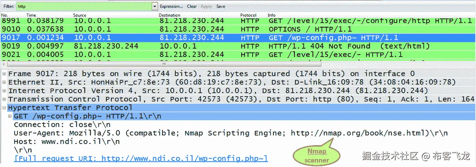Expand the Internet Protocol Version 4 node

[x=4, y=91]
